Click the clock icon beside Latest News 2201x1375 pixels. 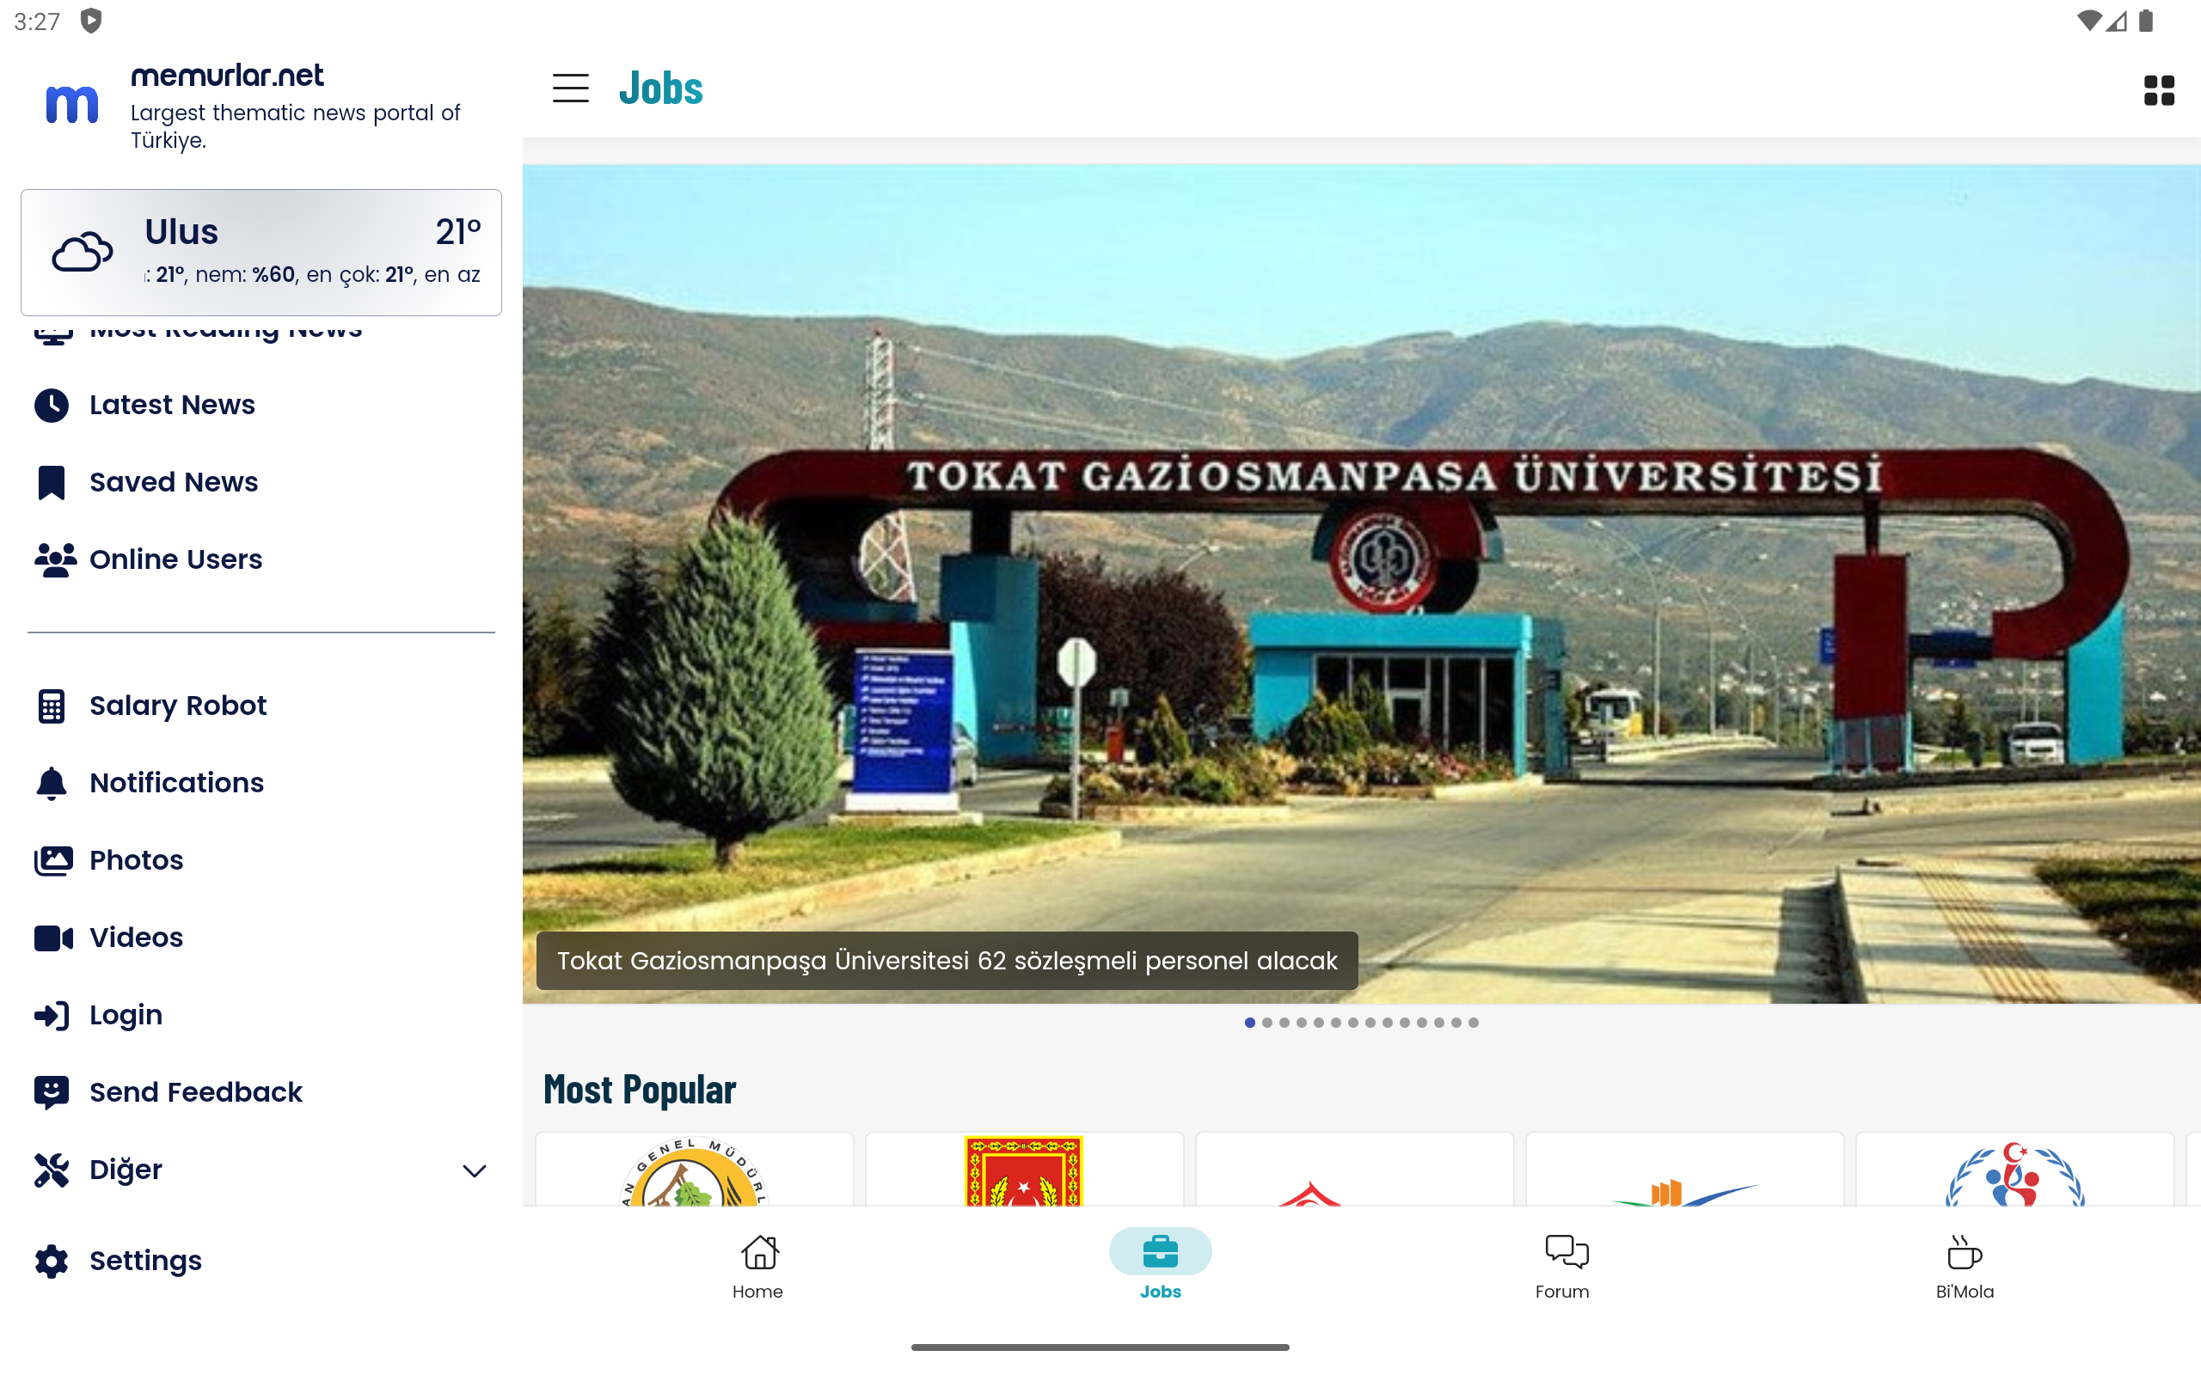52,405
